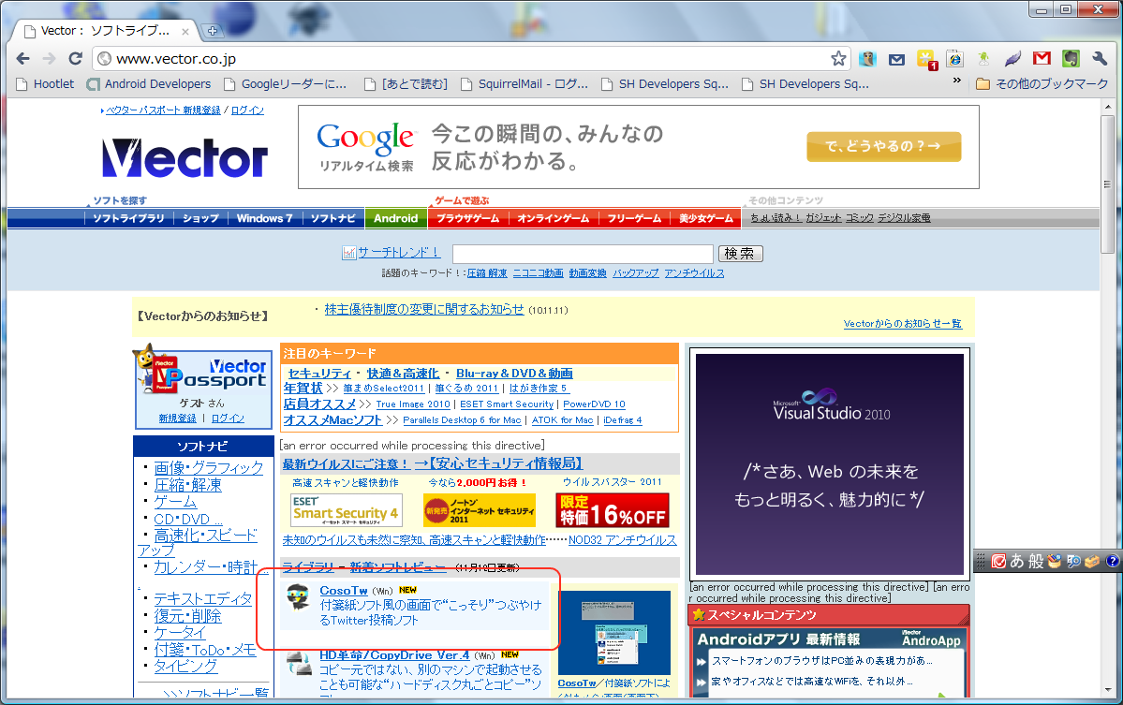
Task: Open the Blu-ray＆DVD＆動画 keyword link
Action: (x=514, y=373)
